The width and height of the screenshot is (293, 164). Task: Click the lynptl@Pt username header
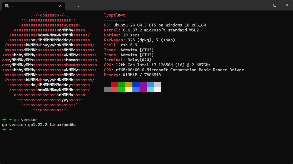coord(114,15)
